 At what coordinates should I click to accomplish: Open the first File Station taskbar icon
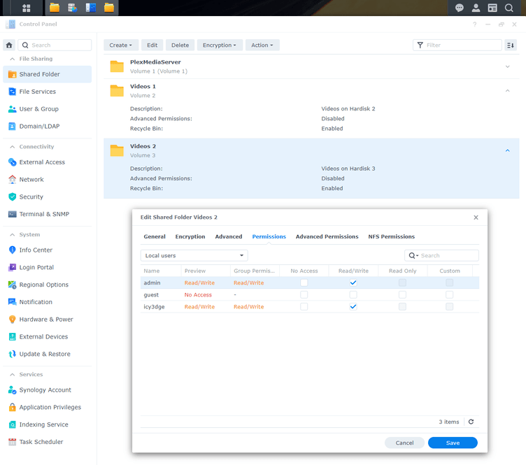tap(55, 8)
